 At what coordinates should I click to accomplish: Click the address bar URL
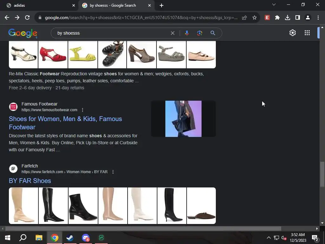pyautogui.click(x=141, y=18)
